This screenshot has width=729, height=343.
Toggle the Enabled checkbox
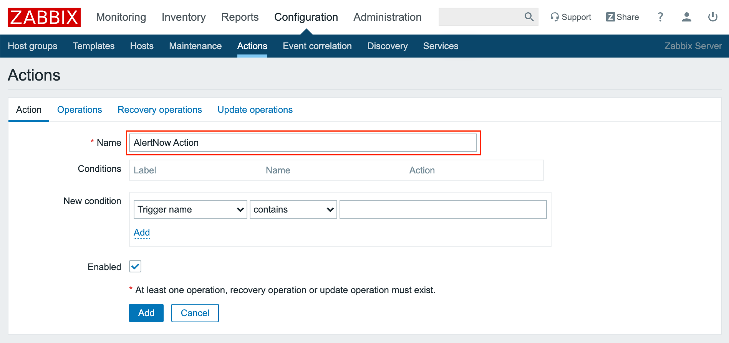135,266
